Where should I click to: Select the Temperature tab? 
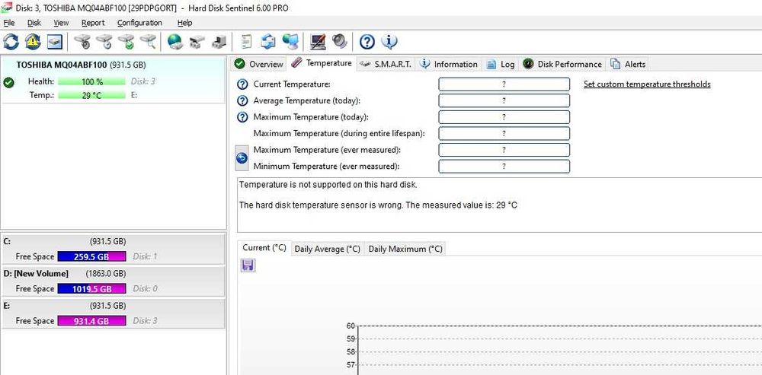[322, 63]
